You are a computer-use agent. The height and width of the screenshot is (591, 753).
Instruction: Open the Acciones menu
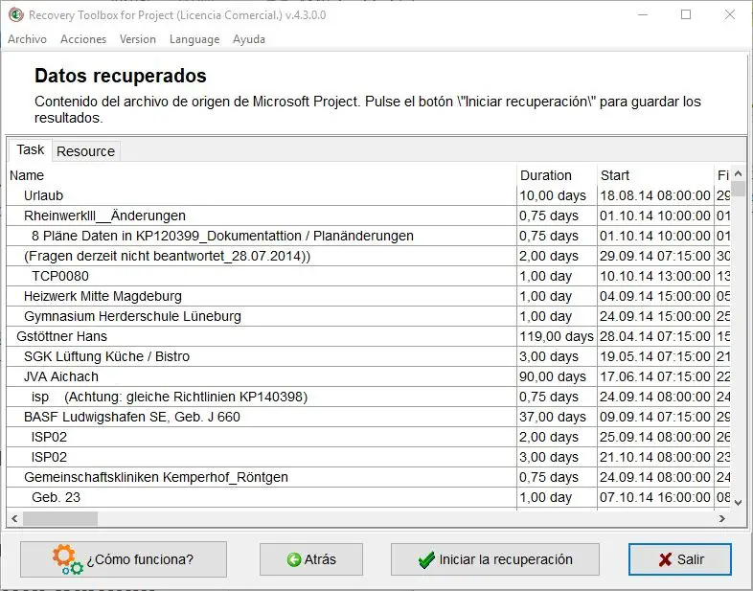pyautogui.click(x=83, y=39)
